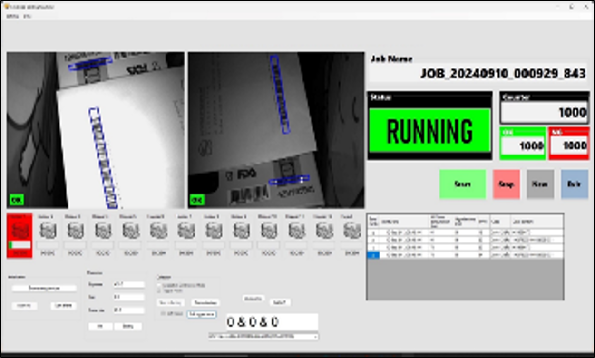This screenshot has width=595, height=358.
Task: Toggle the upper checkbox above the dropdown
Action: [x=159, y=285]
